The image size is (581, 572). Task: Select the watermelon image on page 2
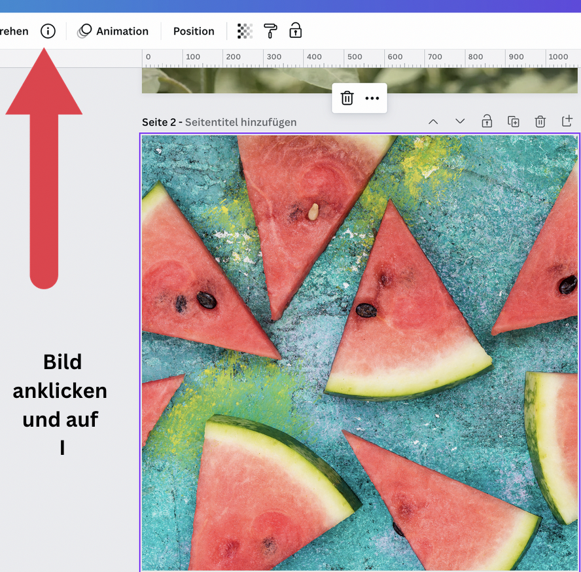(360, 353)
